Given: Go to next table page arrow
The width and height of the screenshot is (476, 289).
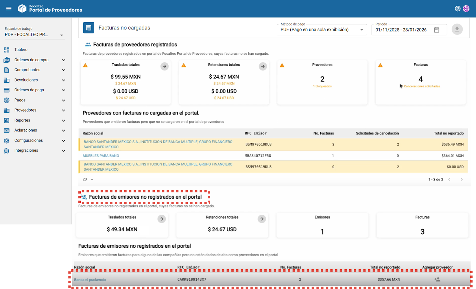Looking at the screenshot, I should point(462,179).
